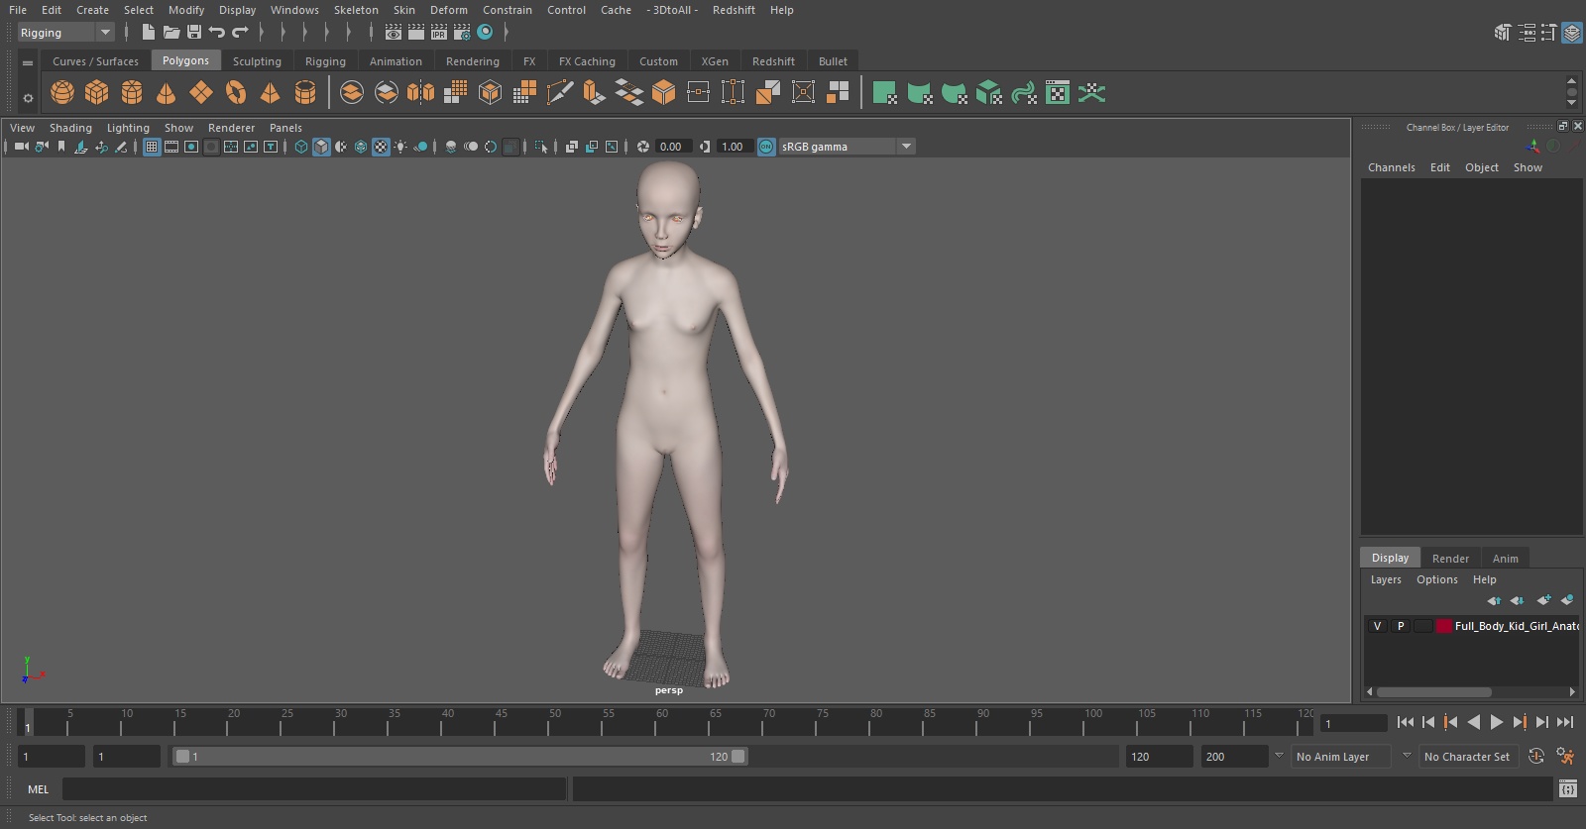Expand the shelf tab options menu
This screenshot has width=1586, height=829.
click(x=28, y=62)
